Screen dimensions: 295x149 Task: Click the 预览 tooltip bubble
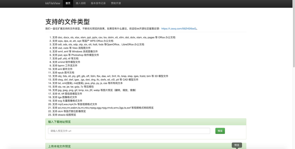click(x=237, y=145)
